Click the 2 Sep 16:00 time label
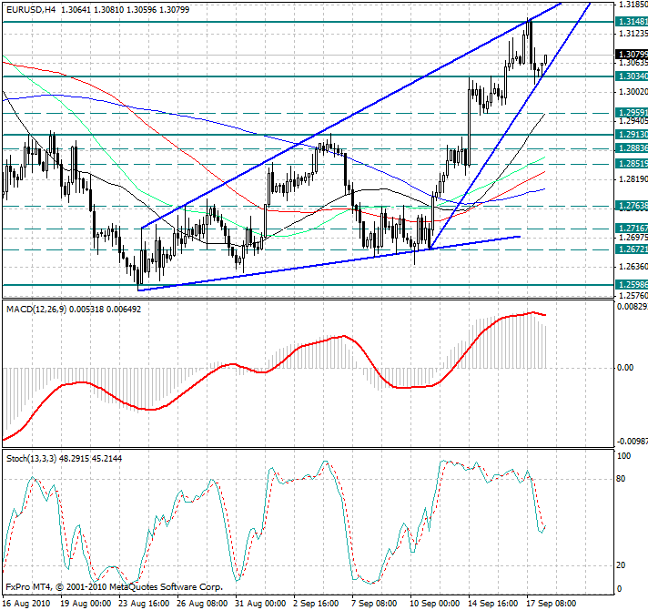 (x=316, y=604)
